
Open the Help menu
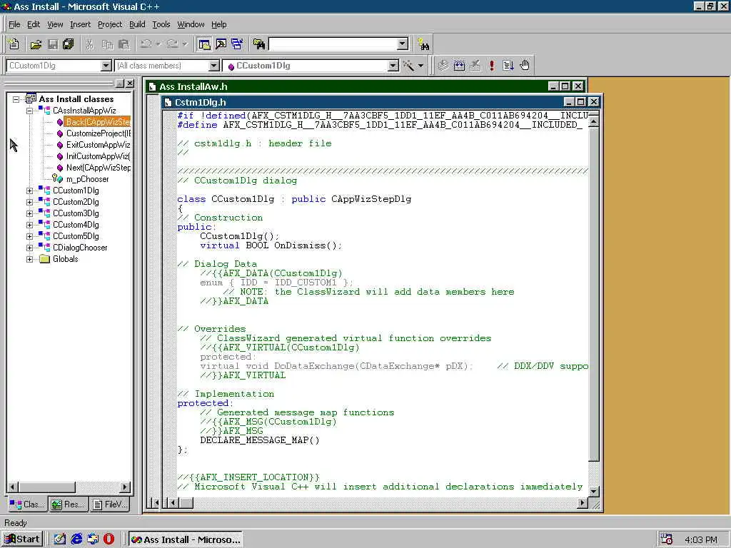(x=218, y=24)
